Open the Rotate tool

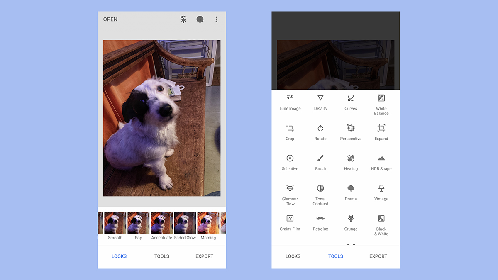[x=320, y=132]
